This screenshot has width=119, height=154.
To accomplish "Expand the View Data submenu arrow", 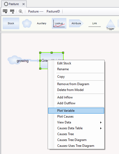I will pos(101,122).
